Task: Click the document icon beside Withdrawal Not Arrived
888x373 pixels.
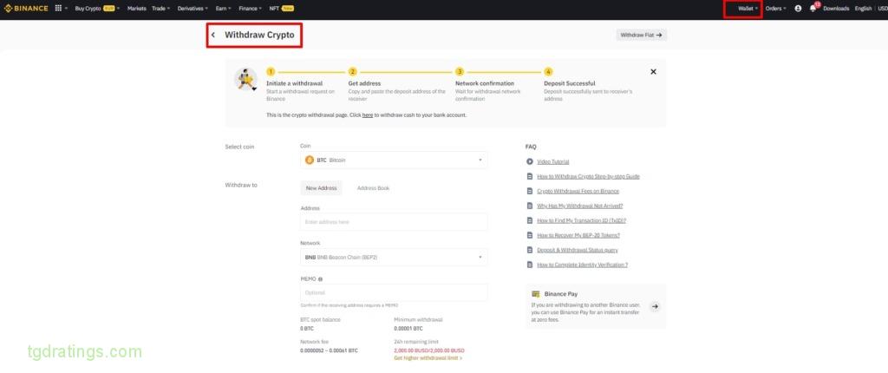Action: pos(530,206)
